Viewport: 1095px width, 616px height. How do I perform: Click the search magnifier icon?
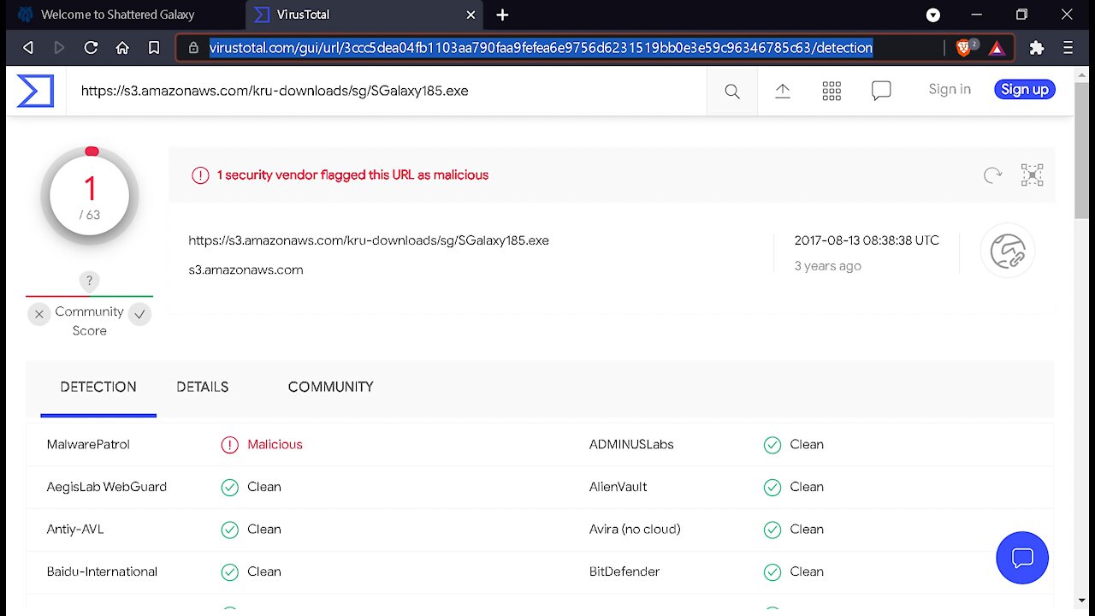(x=731, y=91)
